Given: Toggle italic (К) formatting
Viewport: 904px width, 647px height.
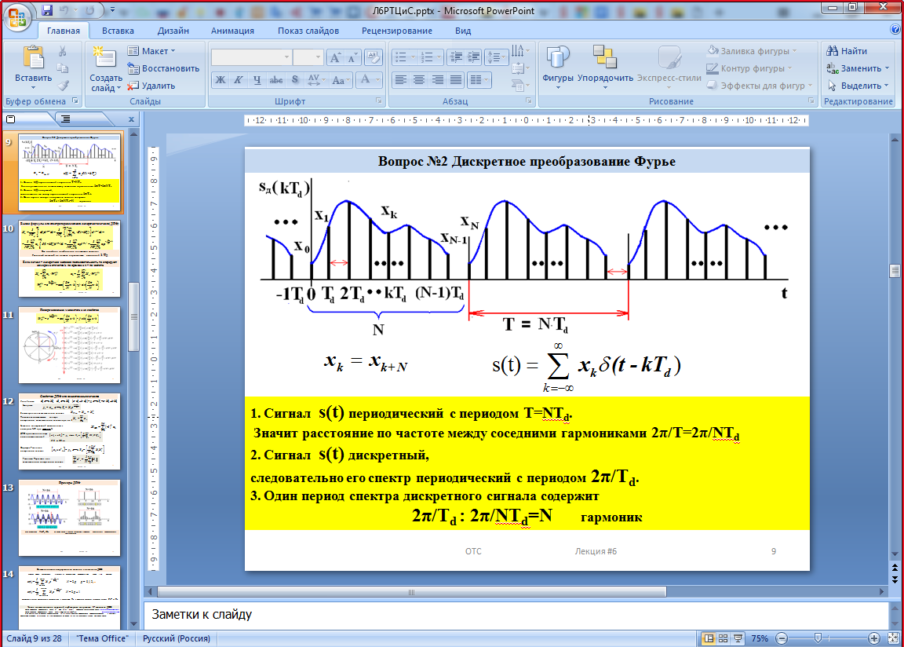Looking at the screenshot, I should [x=239, y=80].
